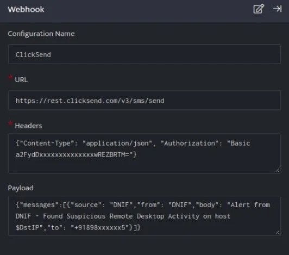289x255 pixels.
Task: Click inside the Payload text area
Action: [x=144, y=215]
